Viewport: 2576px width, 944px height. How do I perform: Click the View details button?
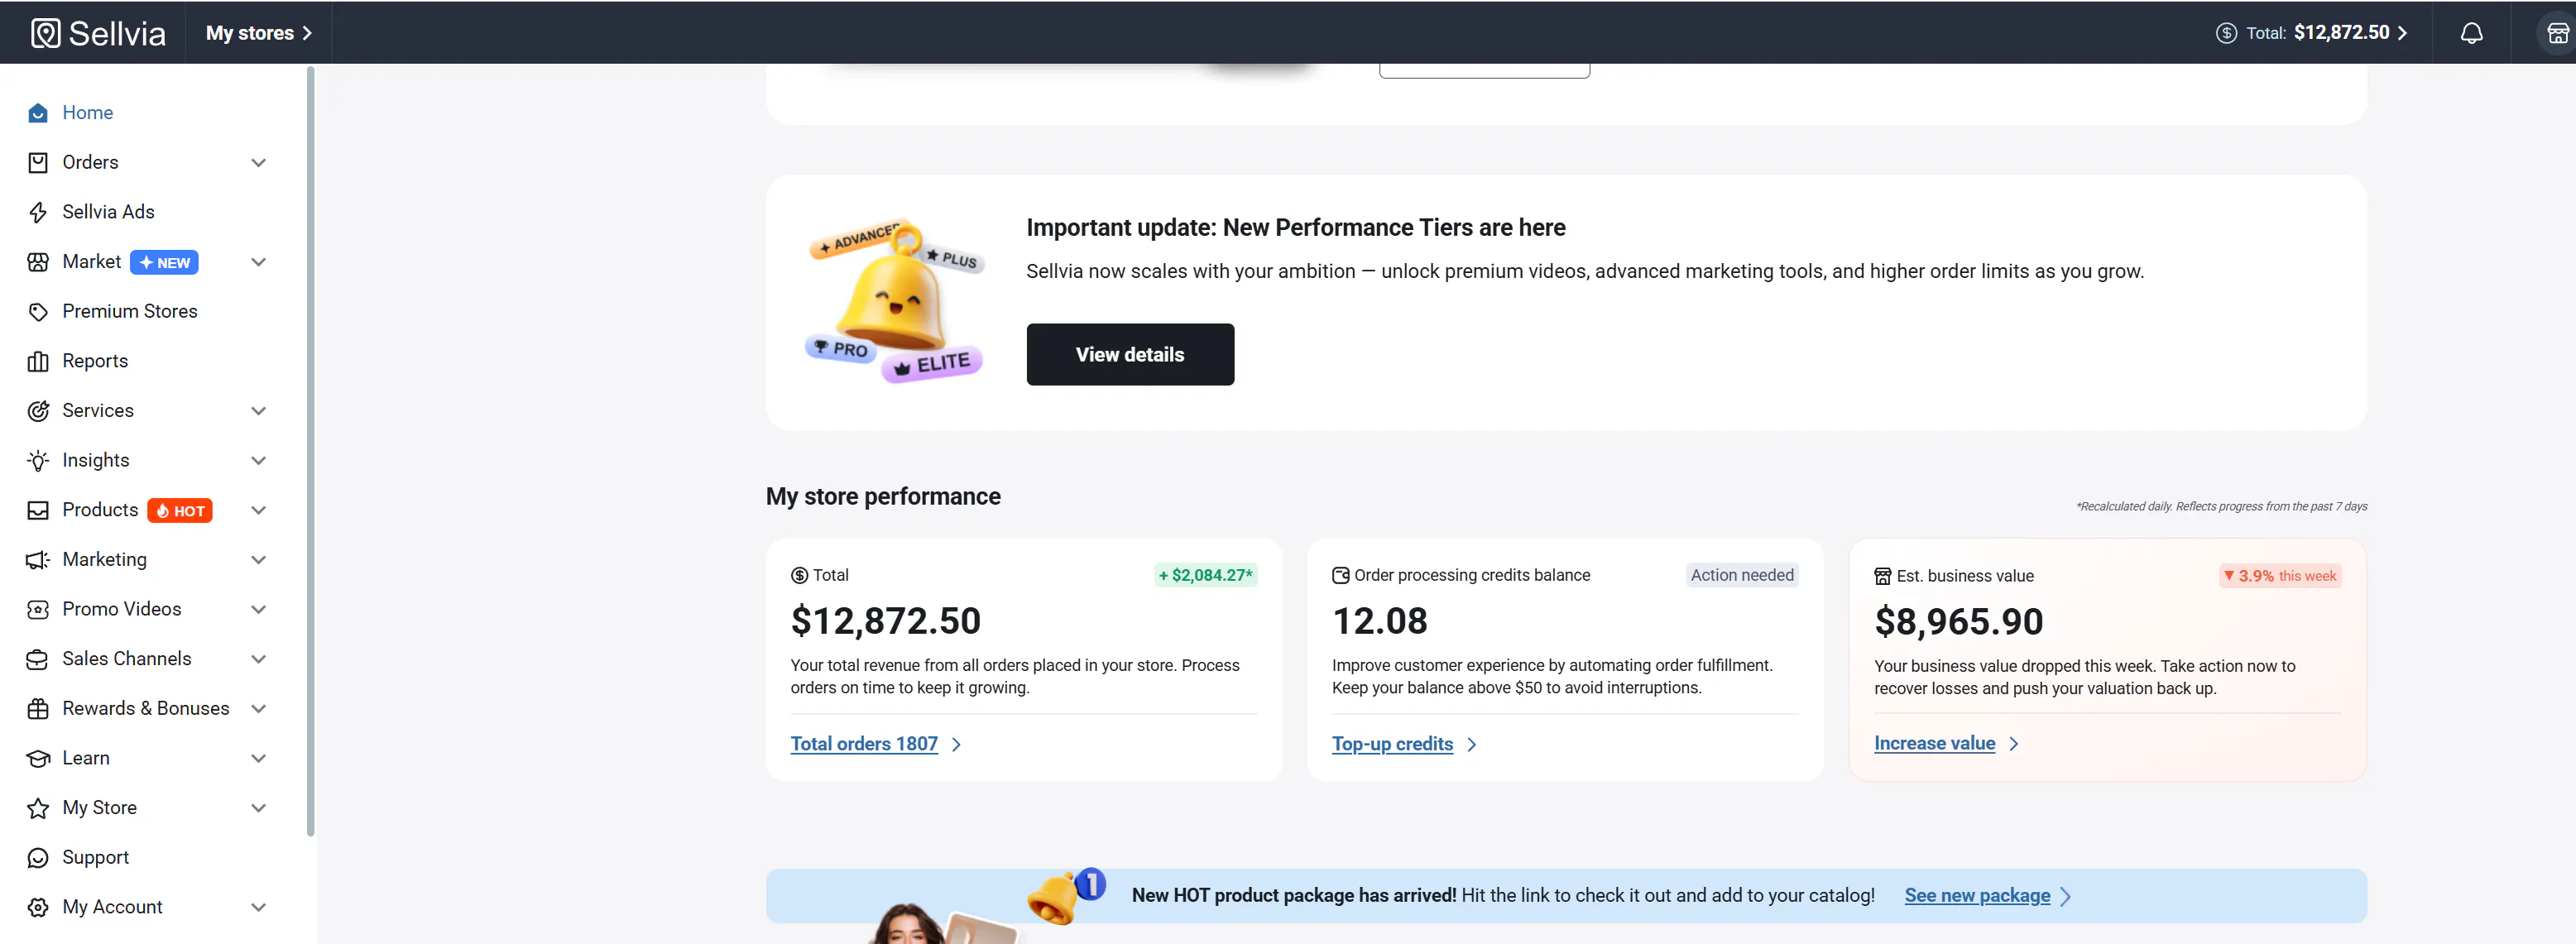1130,354
